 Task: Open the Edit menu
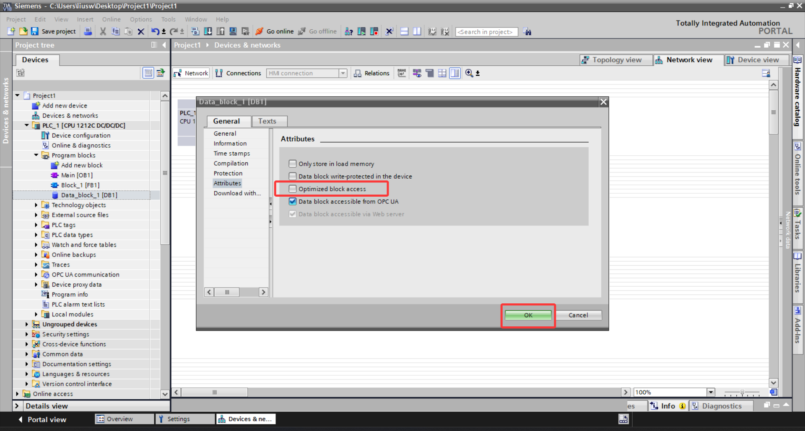click(x=40, y=19)
